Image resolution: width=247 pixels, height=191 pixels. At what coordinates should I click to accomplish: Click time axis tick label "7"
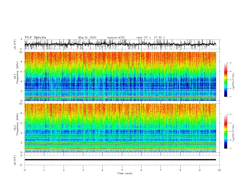click(161, 170)
